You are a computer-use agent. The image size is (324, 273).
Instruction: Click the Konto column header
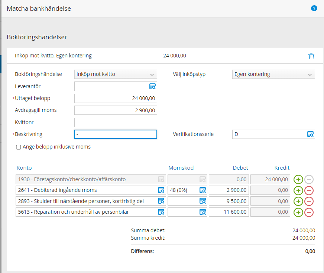point(24,168)
